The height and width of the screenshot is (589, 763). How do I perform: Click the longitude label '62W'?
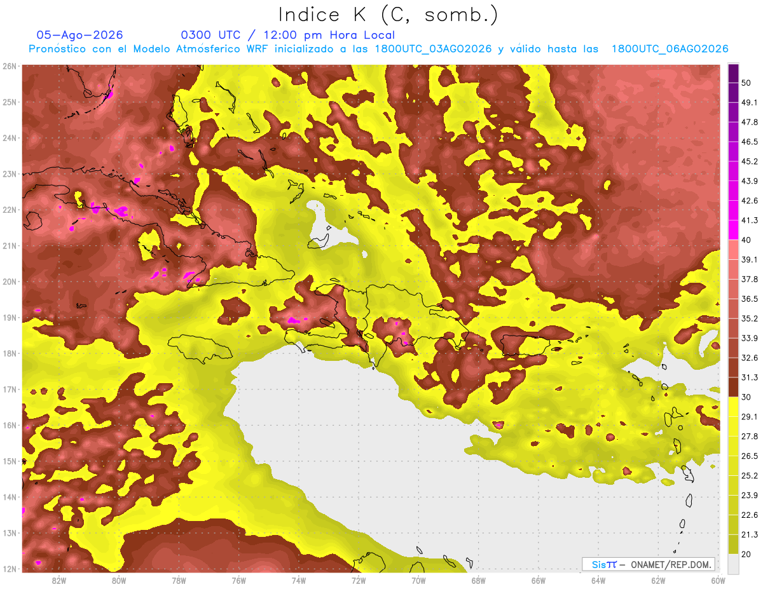pos(658,580)
